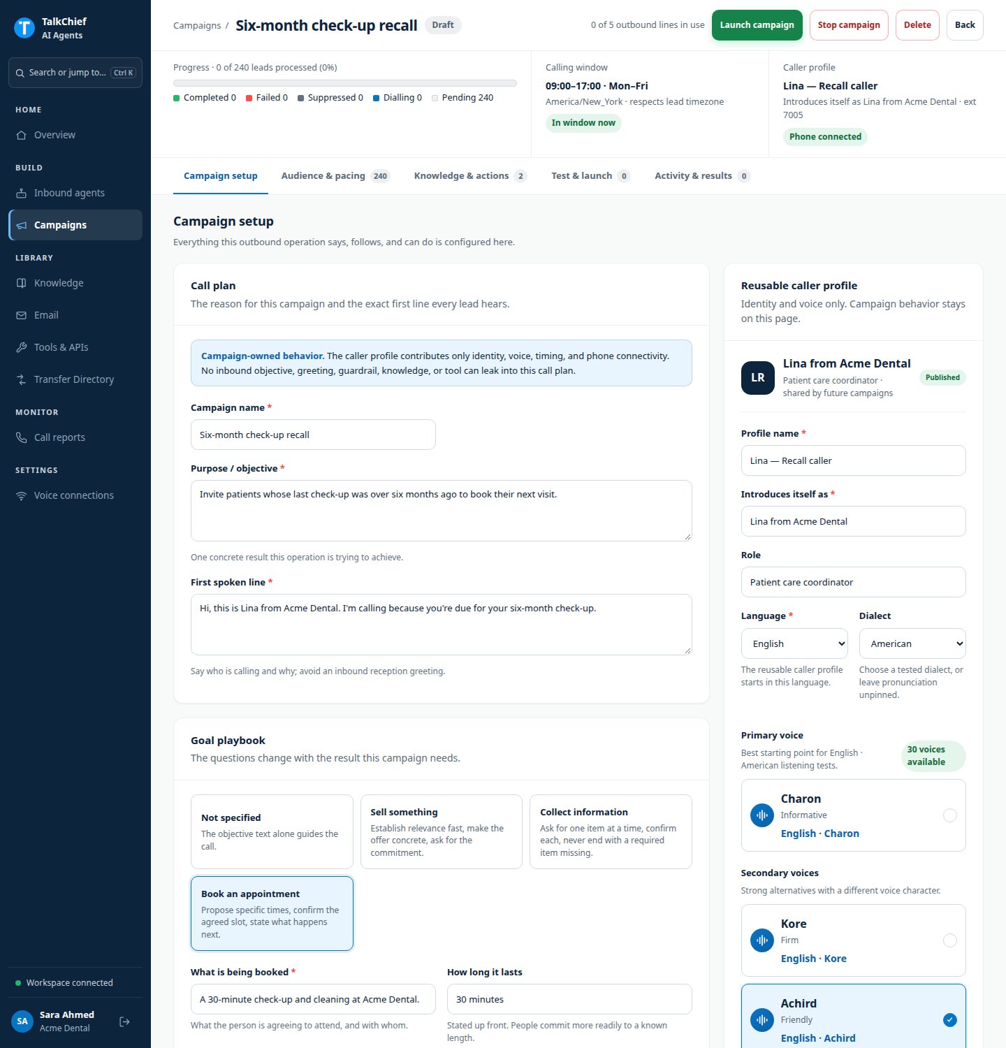Click the leads progress bar
The width and height of the screenshot is (1006, 1048).
345,83
